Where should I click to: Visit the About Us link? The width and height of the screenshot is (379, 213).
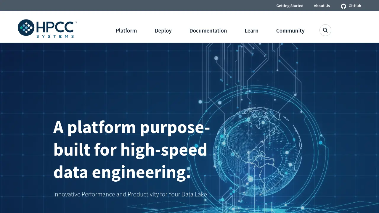pos(322,6)
